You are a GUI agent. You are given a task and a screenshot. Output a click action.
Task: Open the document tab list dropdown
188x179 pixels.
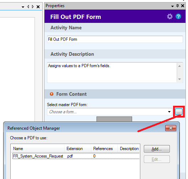(23, 7)
